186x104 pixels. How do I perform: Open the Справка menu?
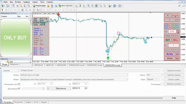tap(50, 2)
